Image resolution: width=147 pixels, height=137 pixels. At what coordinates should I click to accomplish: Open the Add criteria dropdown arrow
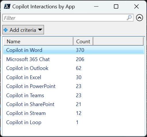coord(40,30)
